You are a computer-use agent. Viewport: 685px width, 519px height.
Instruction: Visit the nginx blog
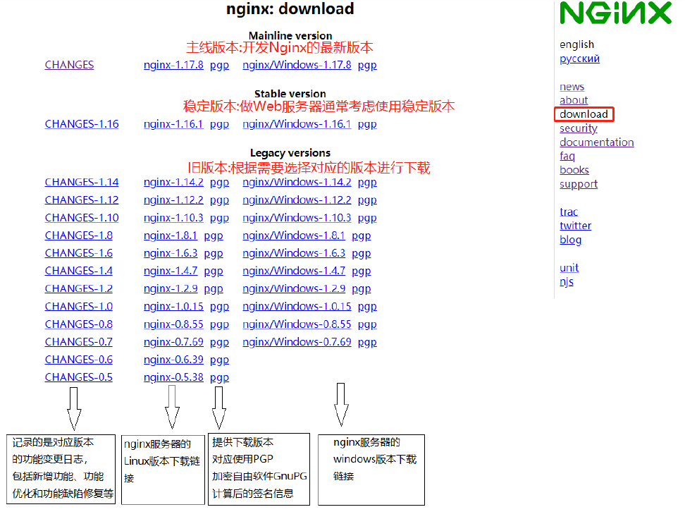click(x=571, y=240)
